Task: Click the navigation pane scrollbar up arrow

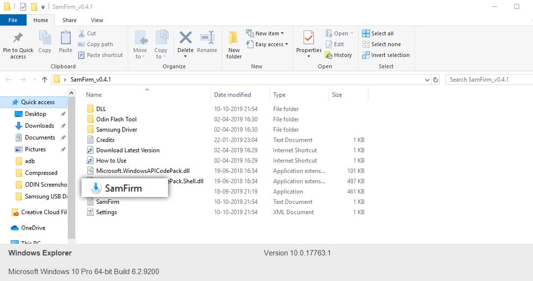Action: click(x=71, y=93)
